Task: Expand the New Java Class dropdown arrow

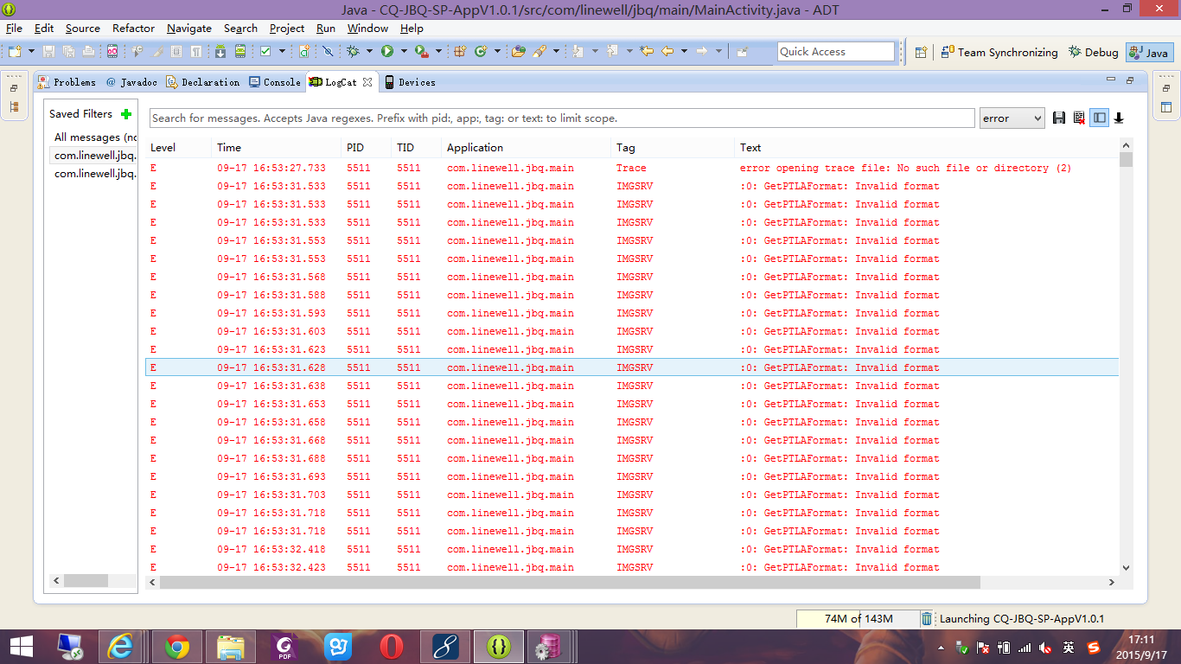Action: (497, 52)
